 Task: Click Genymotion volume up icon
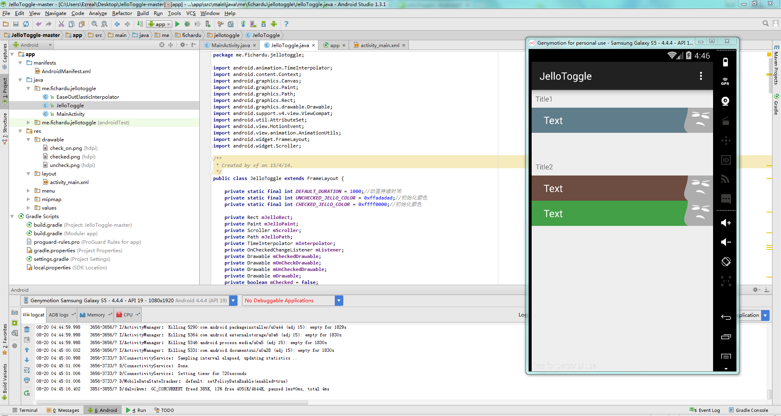[x=726, y=223]
